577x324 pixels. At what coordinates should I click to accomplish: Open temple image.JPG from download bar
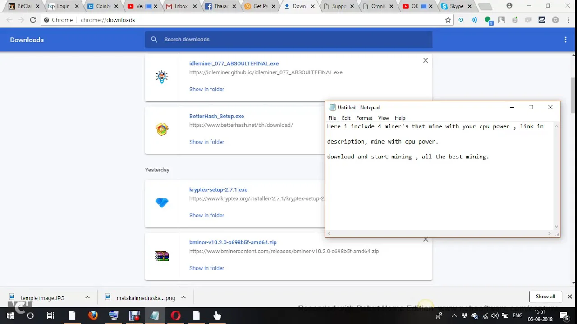click(x=42, y=297)
